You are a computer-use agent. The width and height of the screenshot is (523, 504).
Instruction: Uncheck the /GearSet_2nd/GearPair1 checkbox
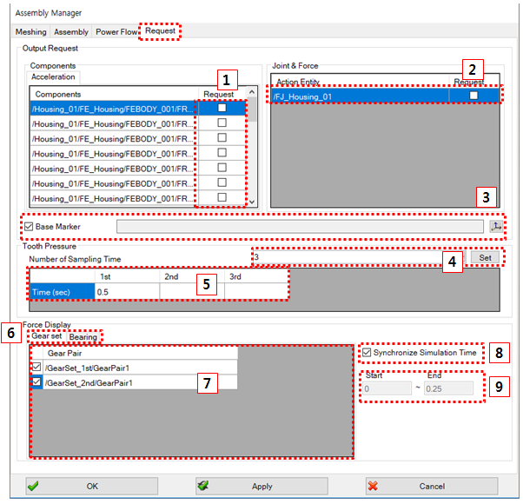(x=36, y=381)
